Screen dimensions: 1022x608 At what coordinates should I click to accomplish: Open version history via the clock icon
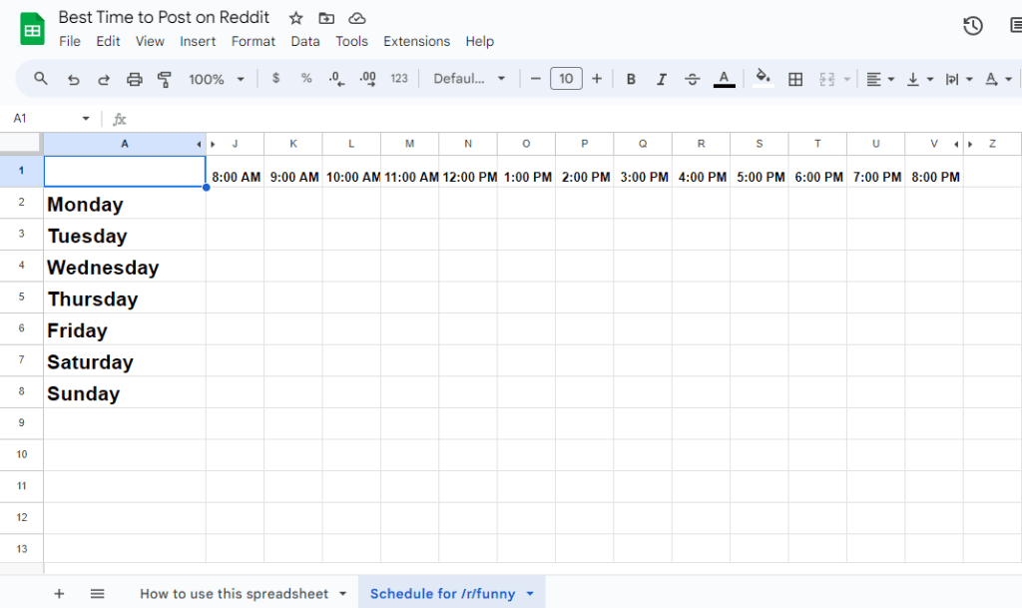(x=972, y=26)
